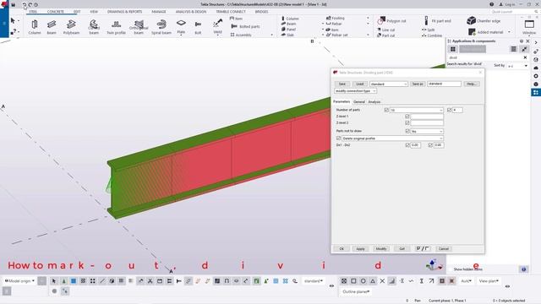Toggle the Delete original profile checkbox

coord(338,138)
